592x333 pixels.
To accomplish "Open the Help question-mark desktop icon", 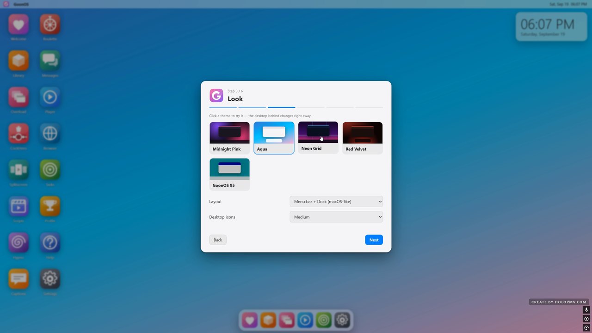I will 50,243.
